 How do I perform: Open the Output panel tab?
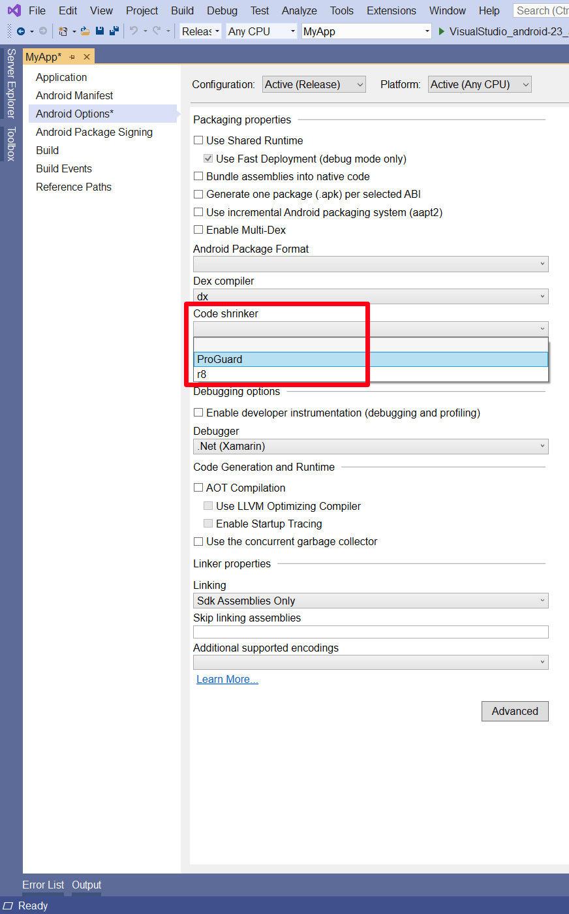pos(87,885)
